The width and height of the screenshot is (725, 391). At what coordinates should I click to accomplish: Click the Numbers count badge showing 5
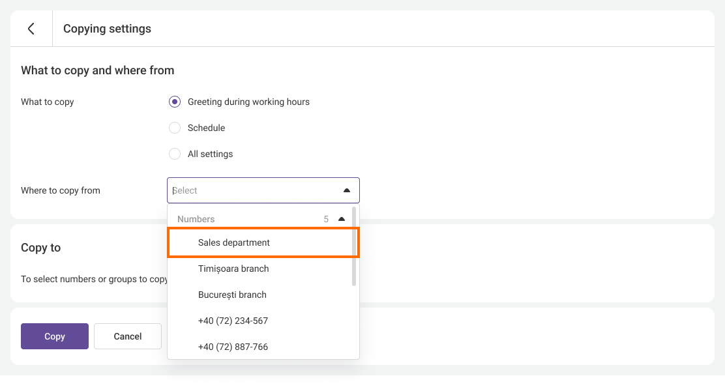tap(326, 219)
